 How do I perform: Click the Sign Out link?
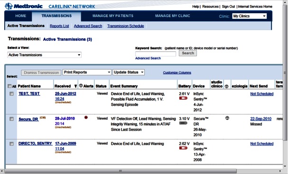228,7
